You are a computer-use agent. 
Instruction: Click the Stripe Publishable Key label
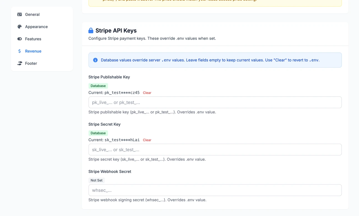[109, 77]
